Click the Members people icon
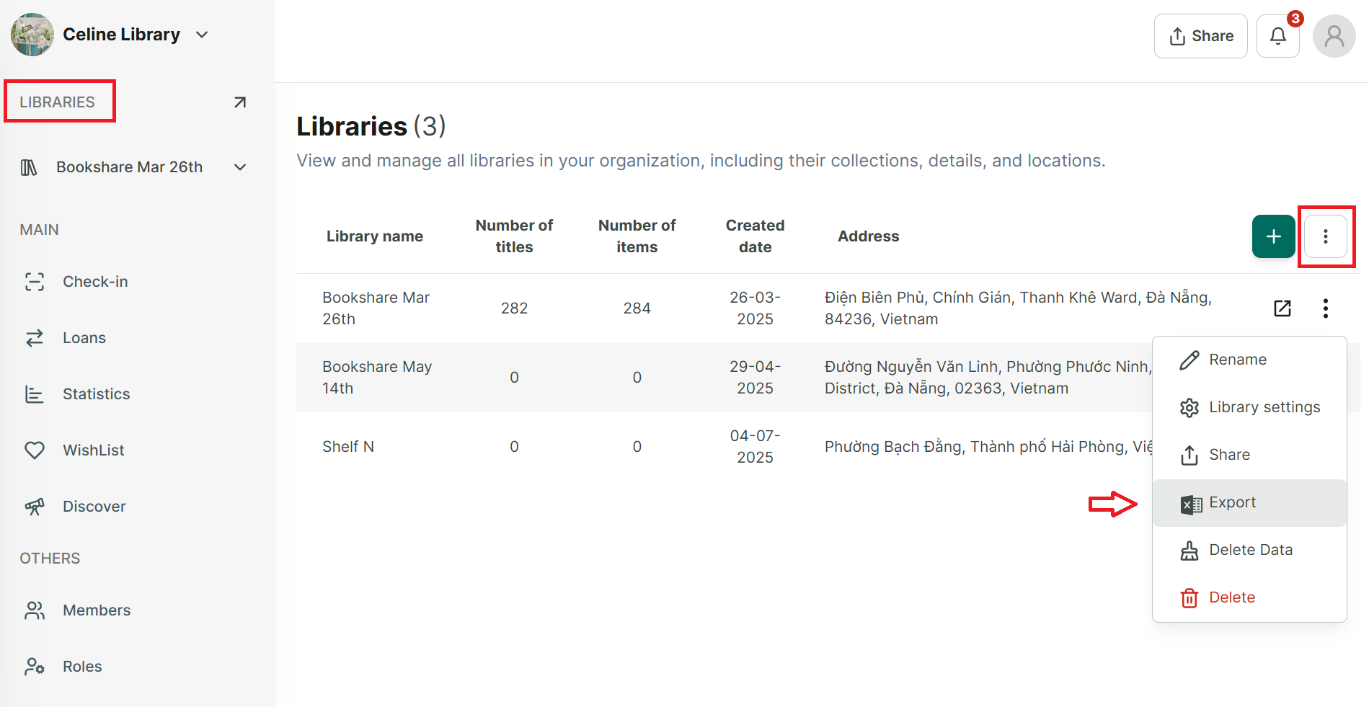 pyautogui.click(x=35, y=610)
